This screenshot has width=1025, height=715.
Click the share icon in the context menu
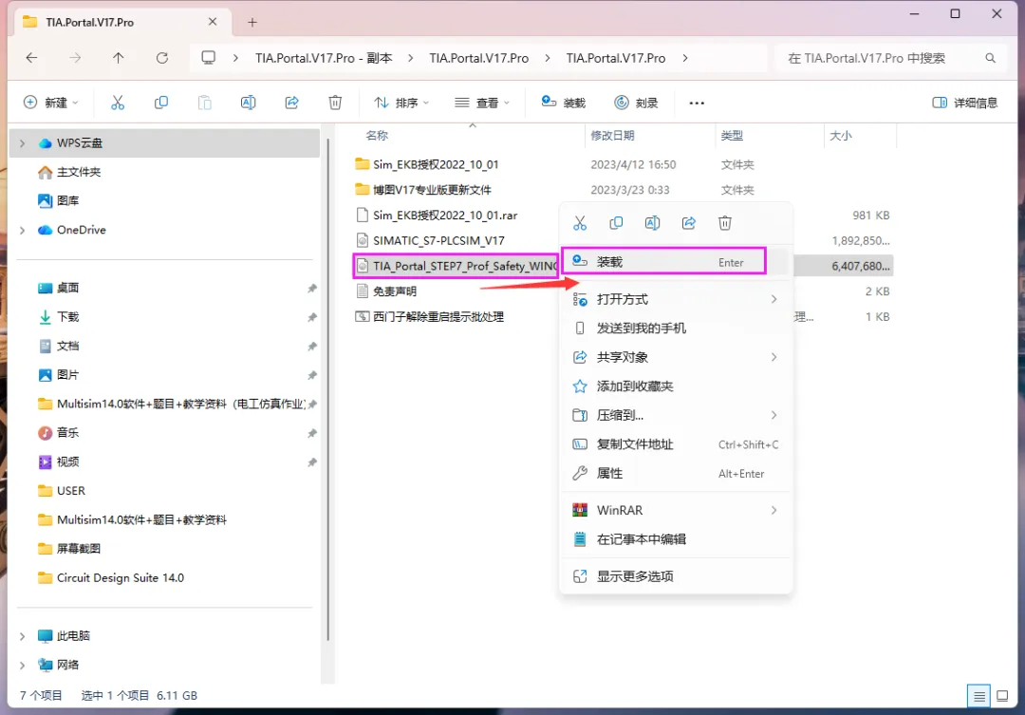click(688, 223)
